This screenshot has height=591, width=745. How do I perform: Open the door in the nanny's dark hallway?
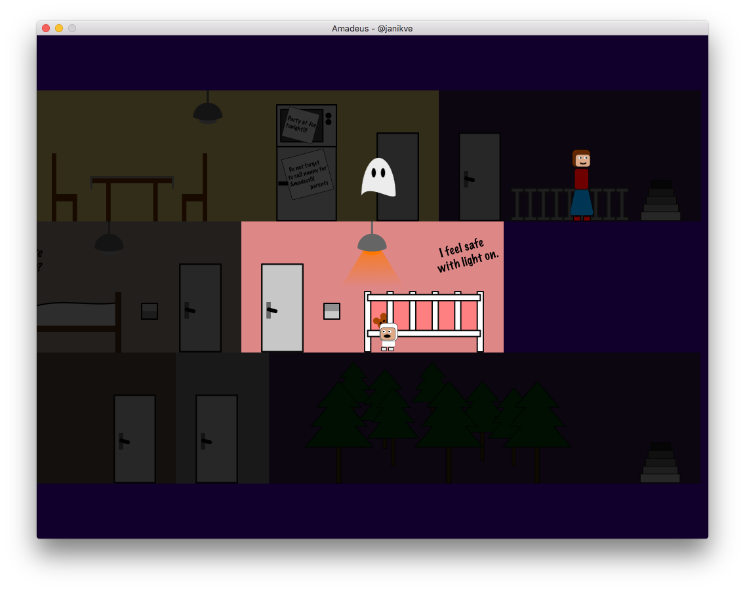(x=479, y=177)
